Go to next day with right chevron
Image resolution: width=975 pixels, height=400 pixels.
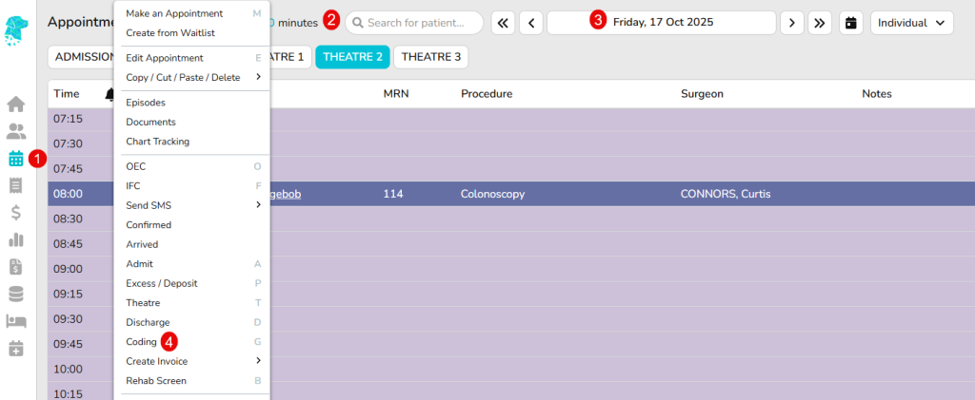click(791, 23)
